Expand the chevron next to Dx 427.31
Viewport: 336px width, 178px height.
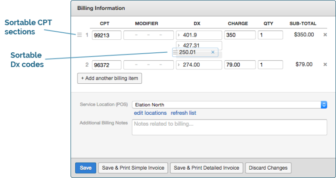178,45
